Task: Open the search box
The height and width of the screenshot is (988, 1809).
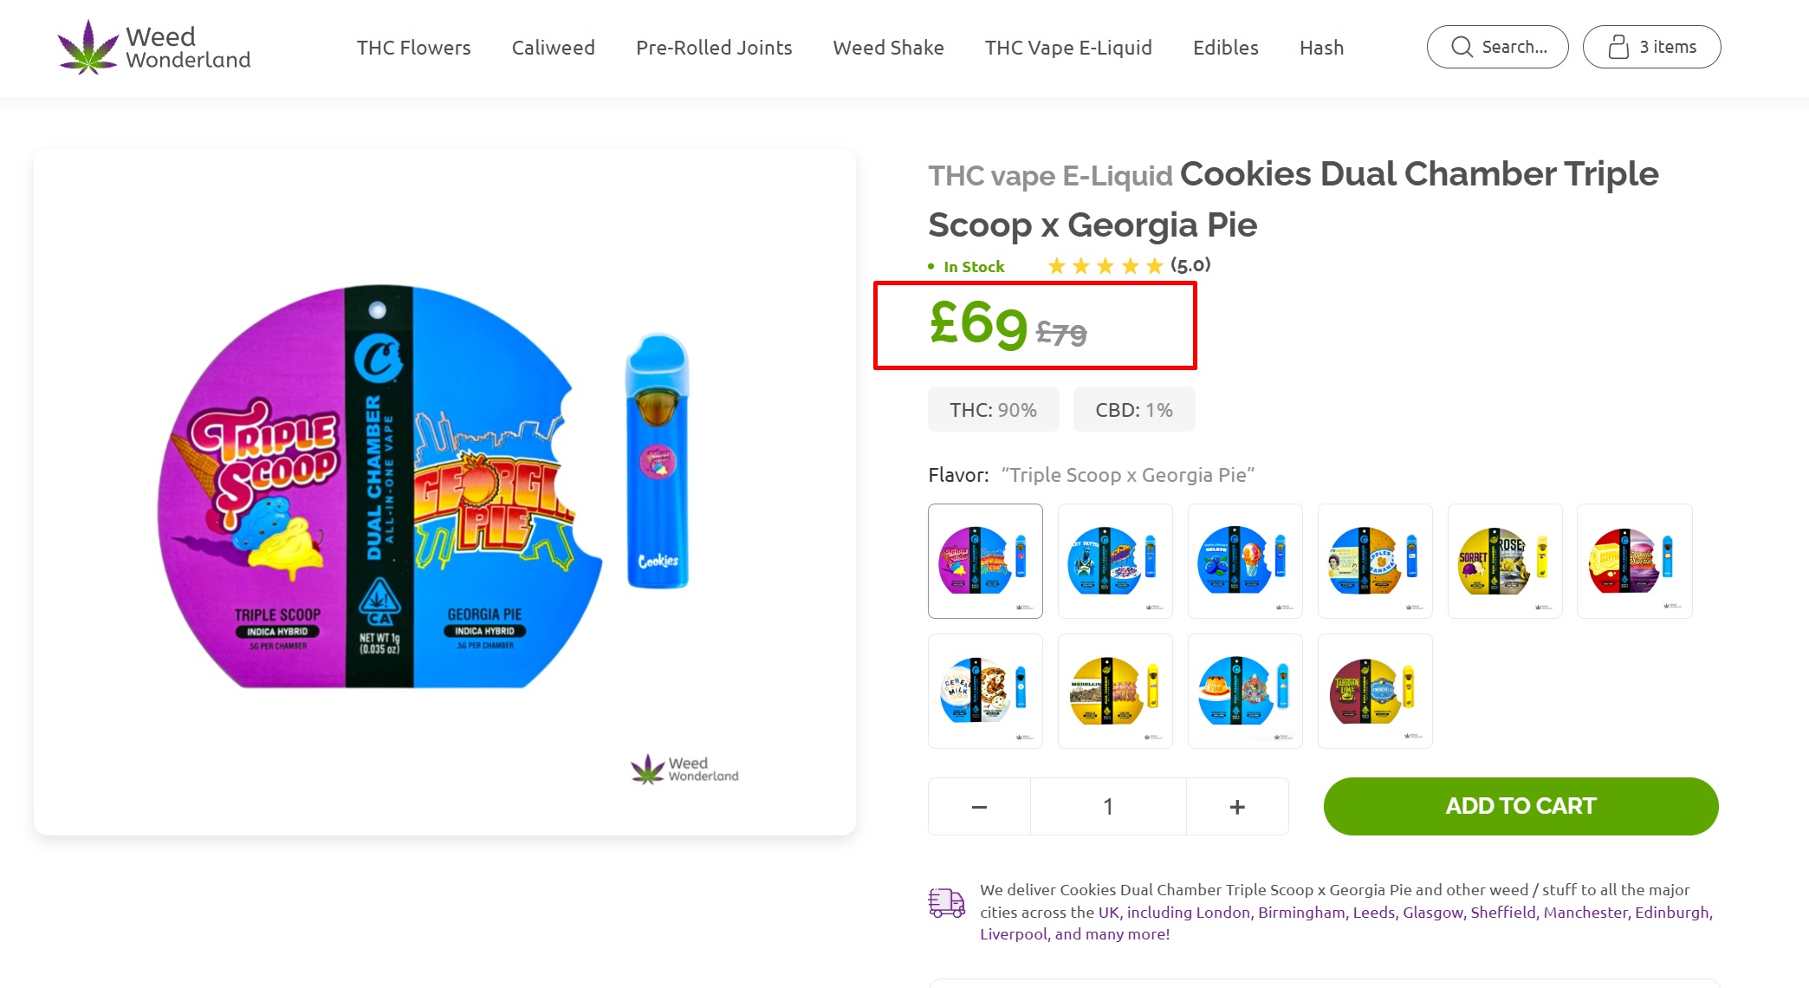Action: click(1497, 47)
